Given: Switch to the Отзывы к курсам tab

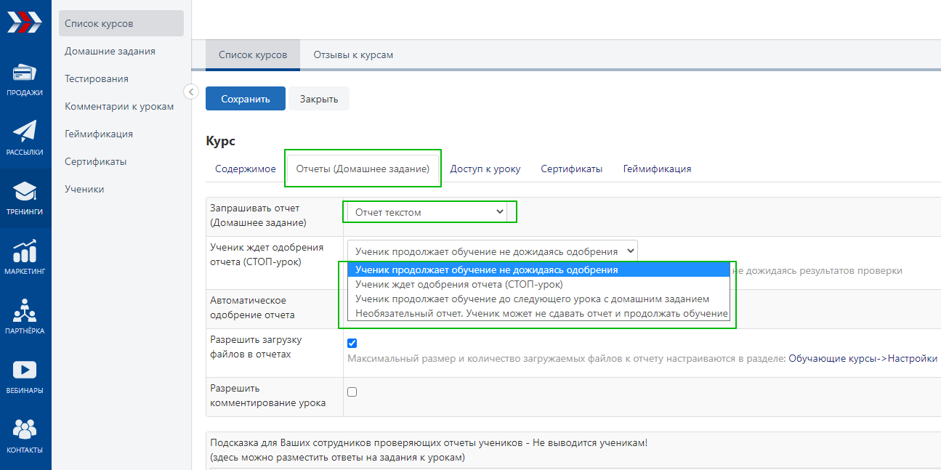Looking at the screenshot, I should 353,55.
